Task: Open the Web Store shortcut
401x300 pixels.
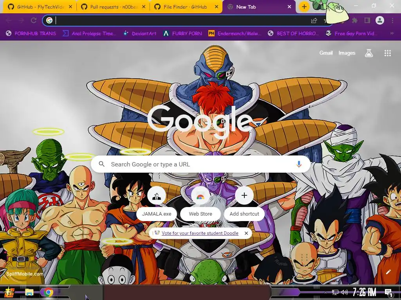Action: coord(200,204)
